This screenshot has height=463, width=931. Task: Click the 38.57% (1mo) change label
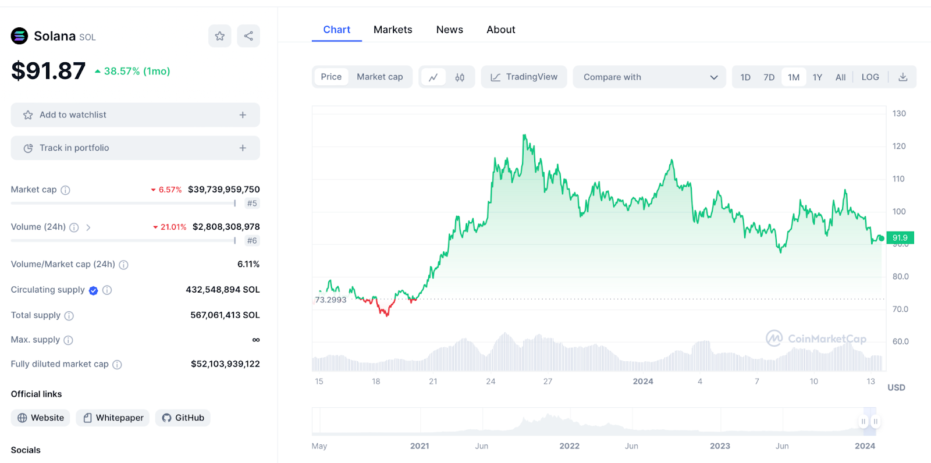133,71
